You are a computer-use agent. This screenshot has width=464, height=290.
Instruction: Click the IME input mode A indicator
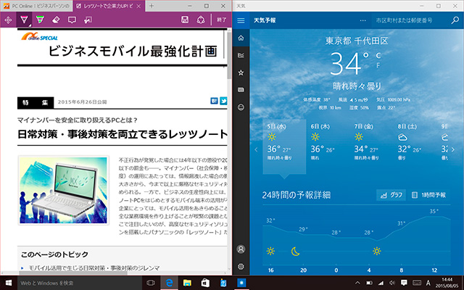[x=428, y=283]
